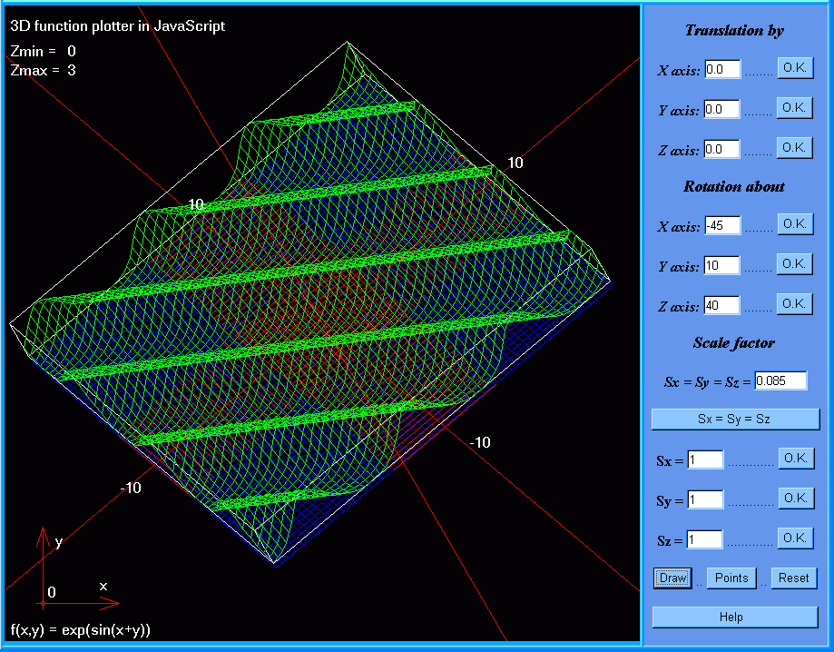Viewport: 834px width, 652px height.
Task: Focus Z axis rotation field showing 40
Action: coord(721,305)
